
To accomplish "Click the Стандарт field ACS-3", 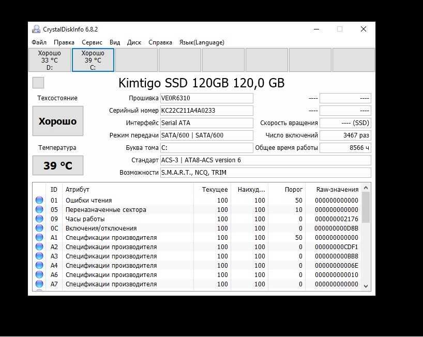I will 266,160.
